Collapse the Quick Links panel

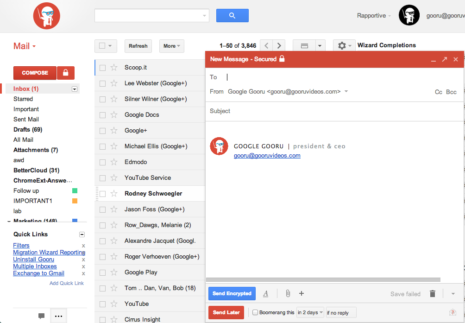[82, 234]
